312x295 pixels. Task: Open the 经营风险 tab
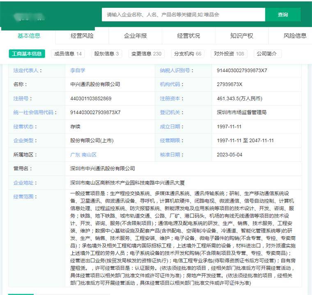tap(82, 36)
